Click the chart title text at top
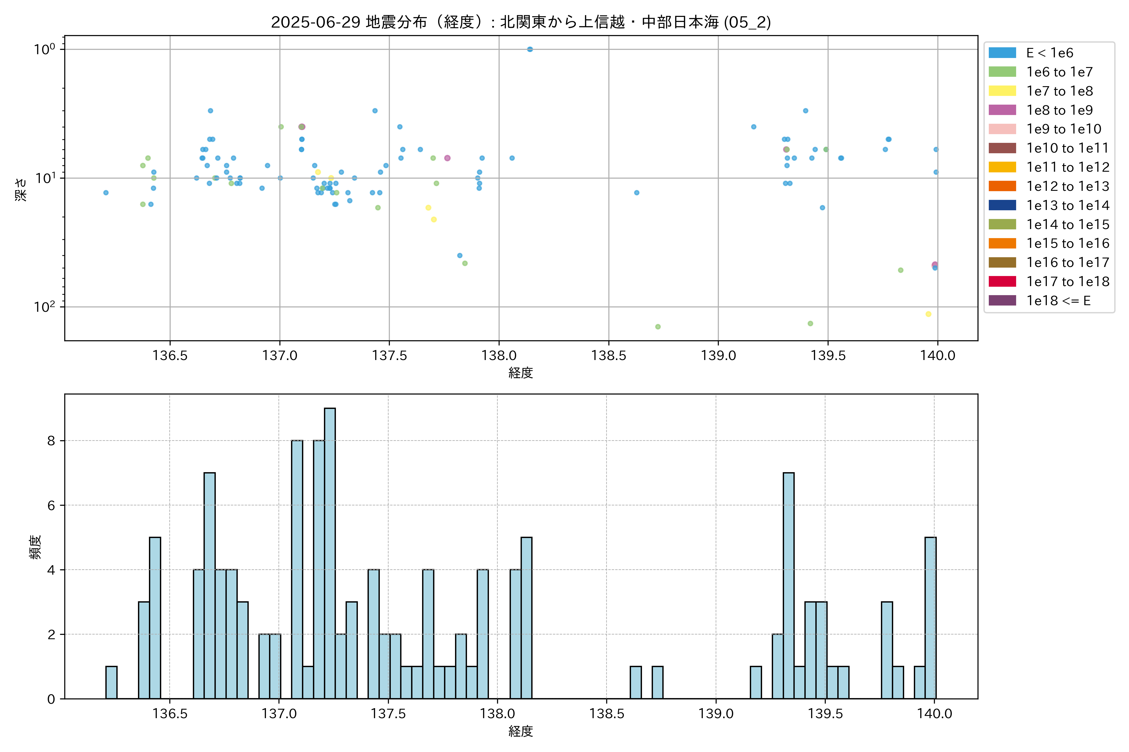 tap(521, 22)
